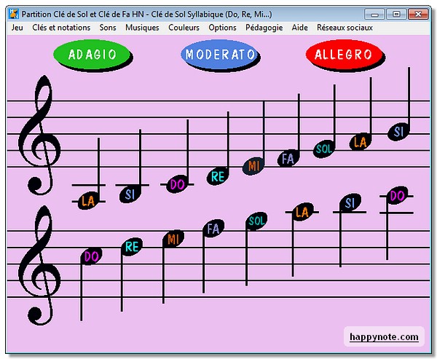Viewport: 437px width, 359px height.
Task: Click the LA note in upper staff
Action: coord(360,142)
